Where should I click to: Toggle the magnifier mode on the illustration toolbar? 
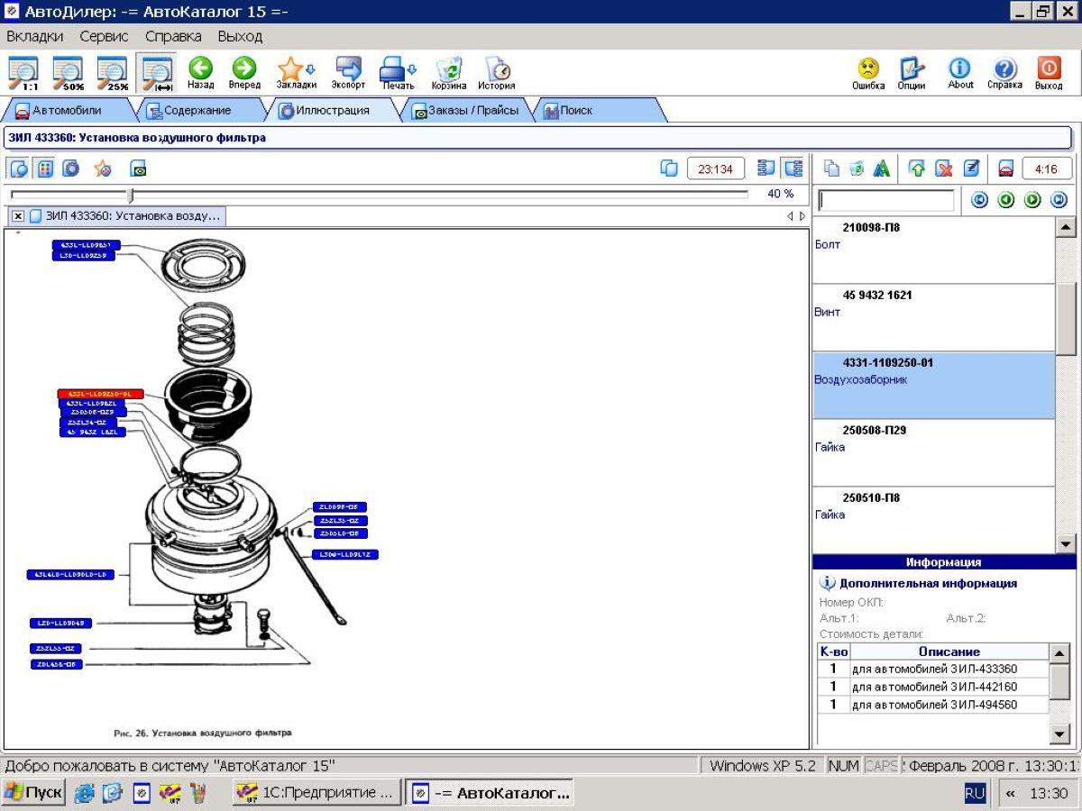pyautogui.click(x=19, y=169)
